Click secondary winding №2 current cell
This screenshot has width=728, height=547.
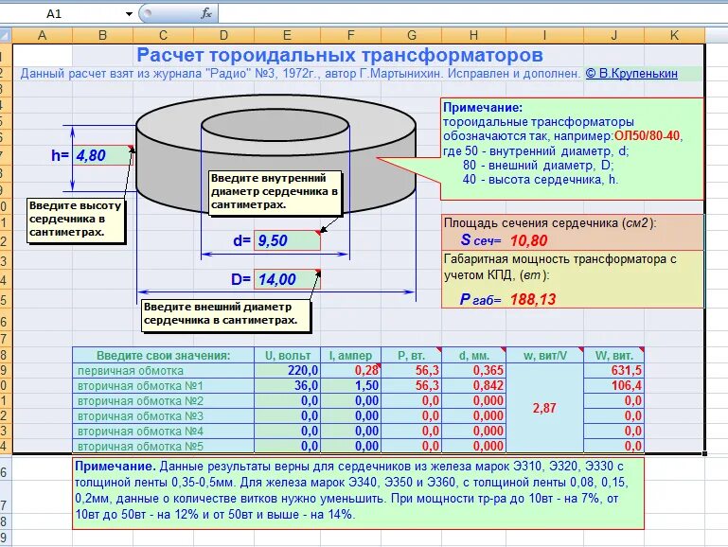point(350,400)
